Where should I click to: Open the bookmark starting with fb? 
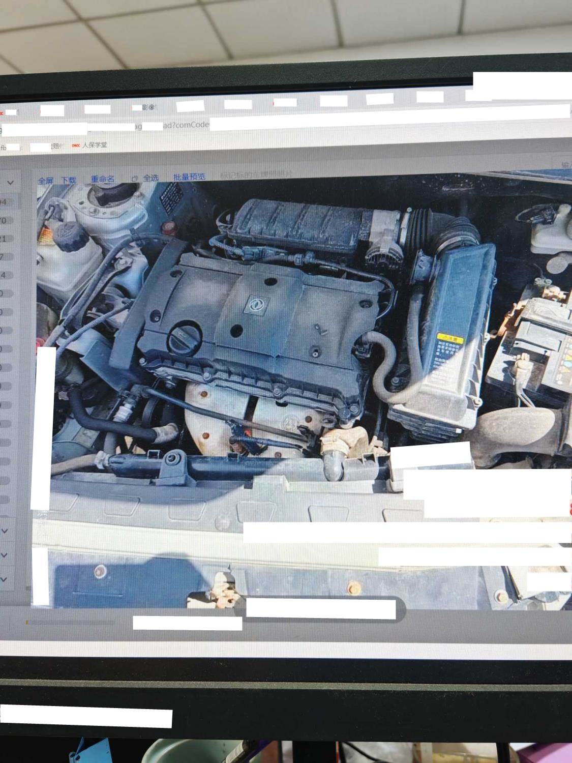pos(4,148)
